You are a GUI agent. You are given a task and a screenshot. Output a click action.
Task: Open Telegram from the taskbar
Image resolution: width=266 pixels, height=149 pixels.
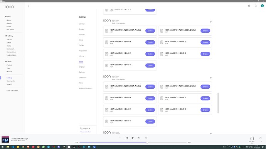click(48, 147)
